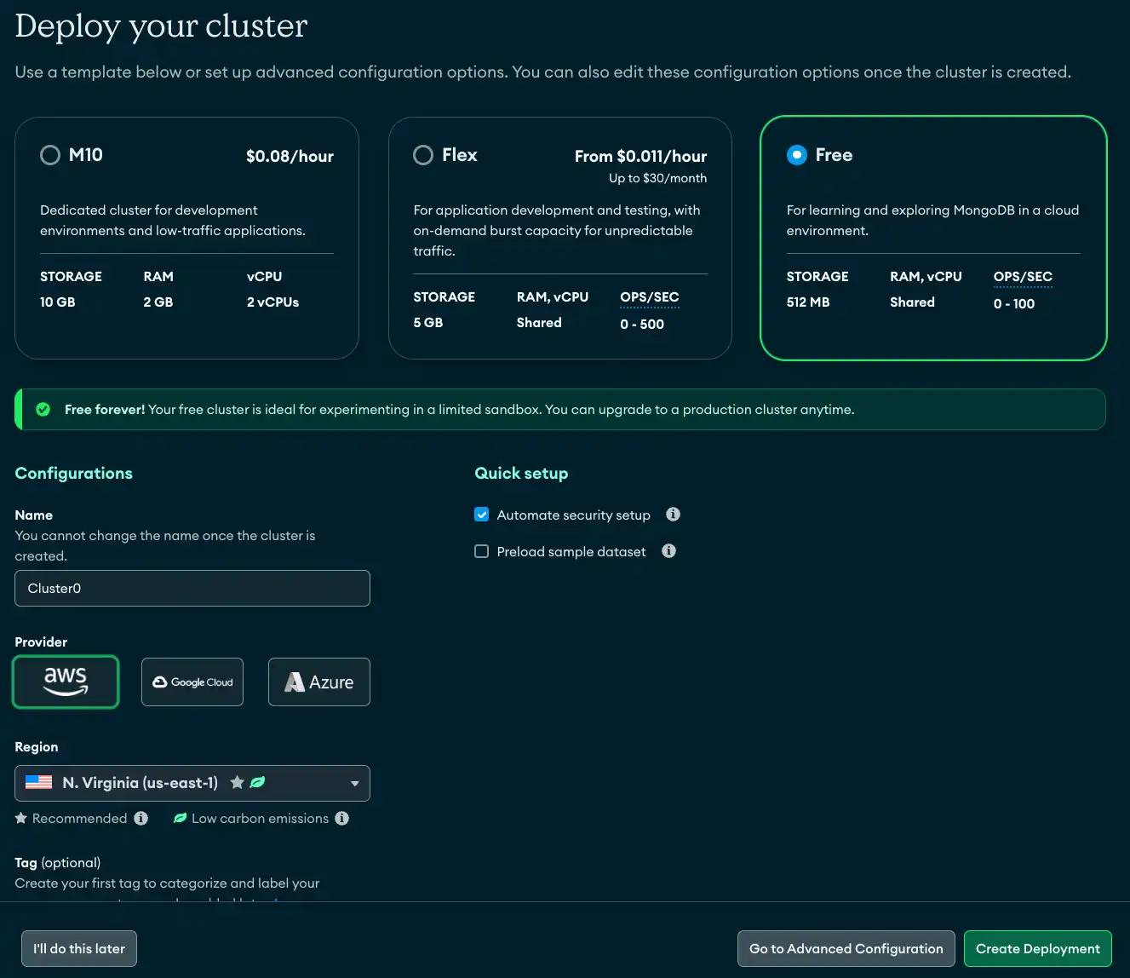1130x978 pixels.
Task: Click OPS/SEC under the Flex tier
Action: (x=649, y=296)
